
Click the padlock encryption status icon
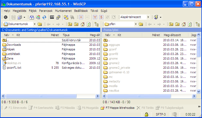click(x=146, y=114)
